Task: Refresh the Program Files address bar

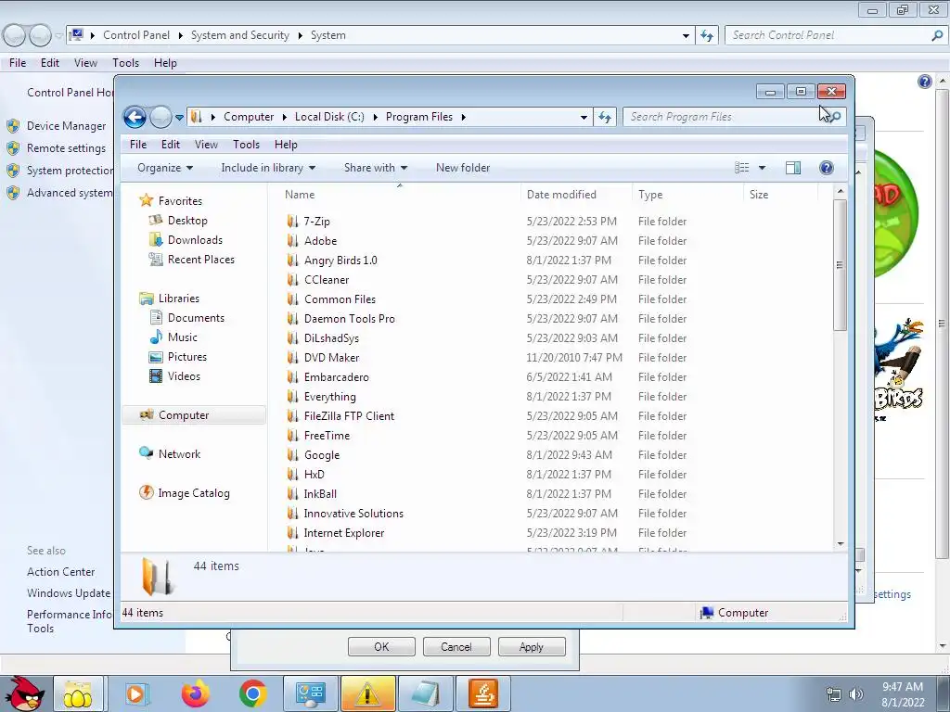Action: 605,117
